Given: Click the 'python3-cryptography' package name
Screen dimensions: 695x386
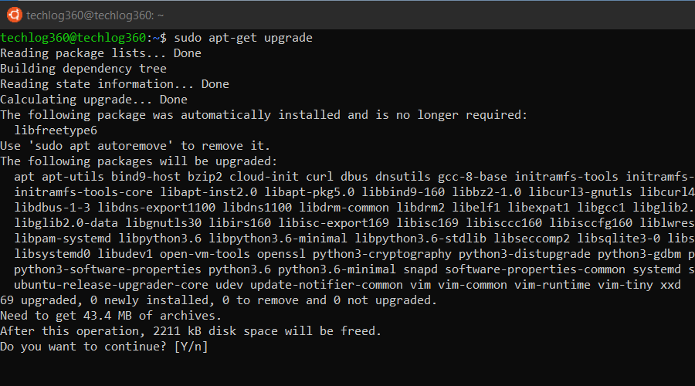Looking at the screenshot, I should point(382,254).
